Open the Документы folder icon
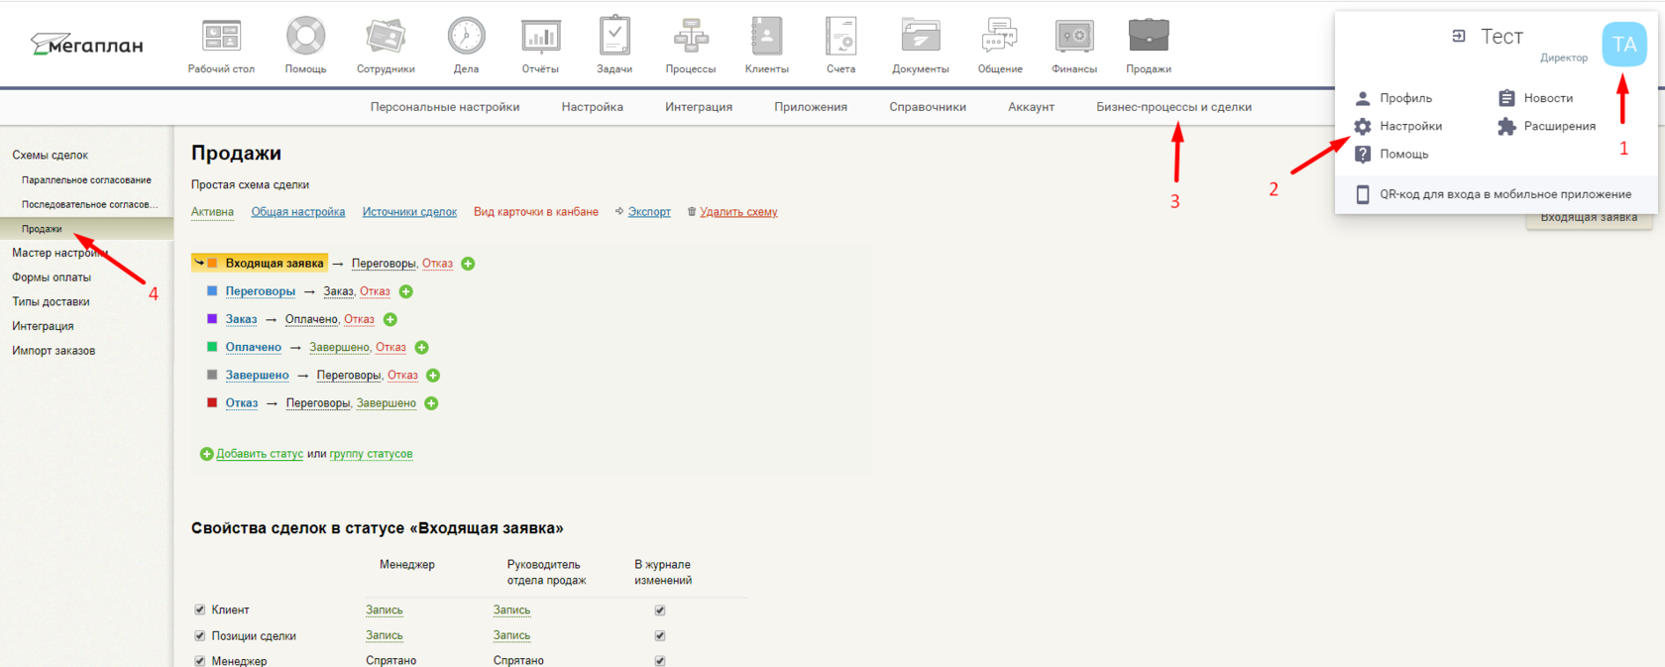 tap(921, 37)
